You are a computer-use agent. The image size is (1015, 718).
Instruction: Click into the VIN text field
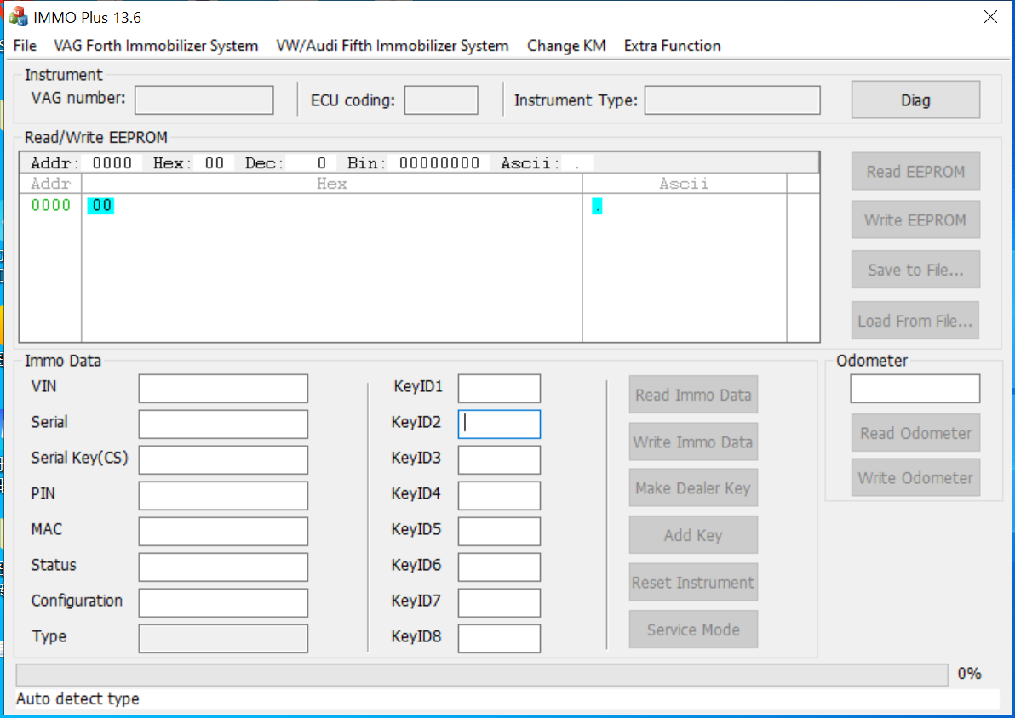pos(223,388)
